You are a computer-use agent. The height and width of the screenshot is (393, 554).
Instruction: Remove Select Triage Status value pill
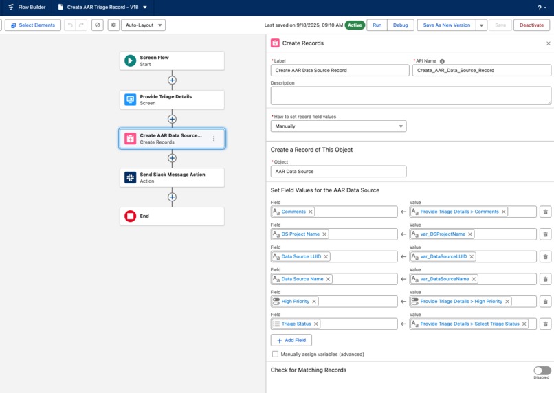[524, 324]
